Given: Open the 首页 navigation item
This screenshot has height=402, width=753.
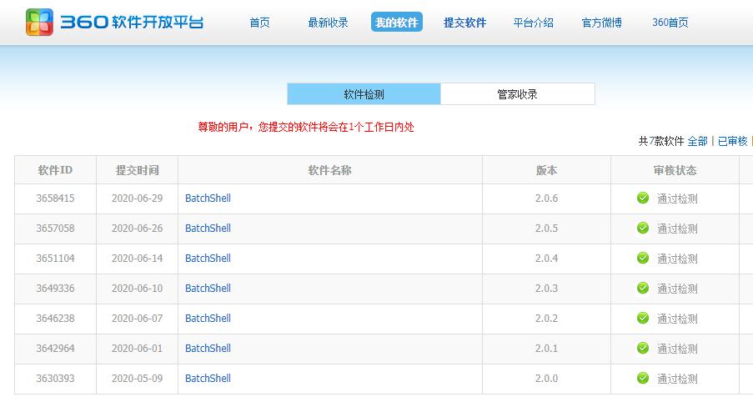Looking at the screenshot, I should coord(260,23).
